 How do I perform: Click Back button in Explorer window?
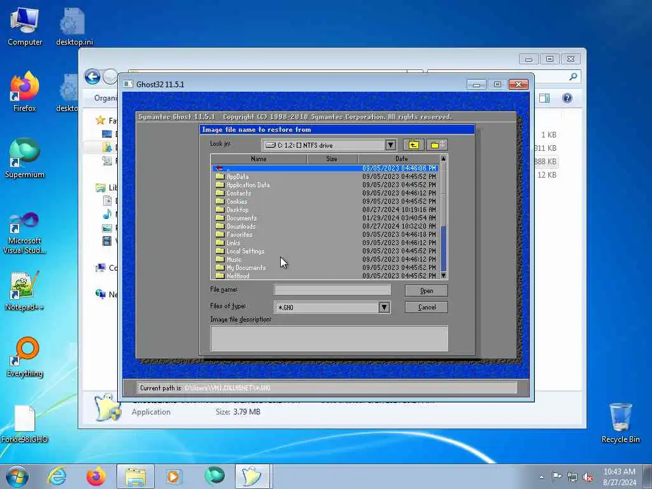point(92,77)
